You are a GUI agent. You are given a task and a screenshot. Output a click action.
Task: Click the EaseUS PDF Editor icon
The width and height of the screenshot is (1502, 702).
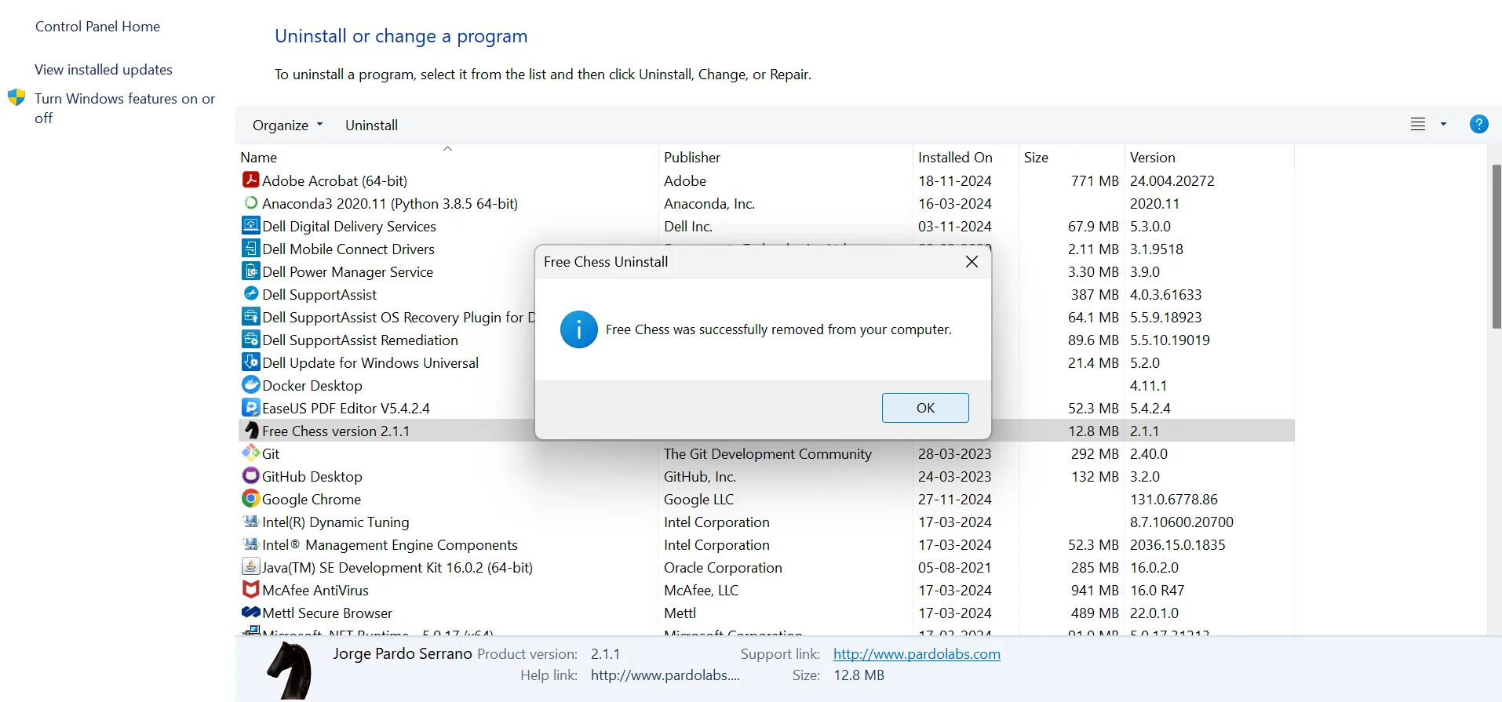[x=250, y=407]
